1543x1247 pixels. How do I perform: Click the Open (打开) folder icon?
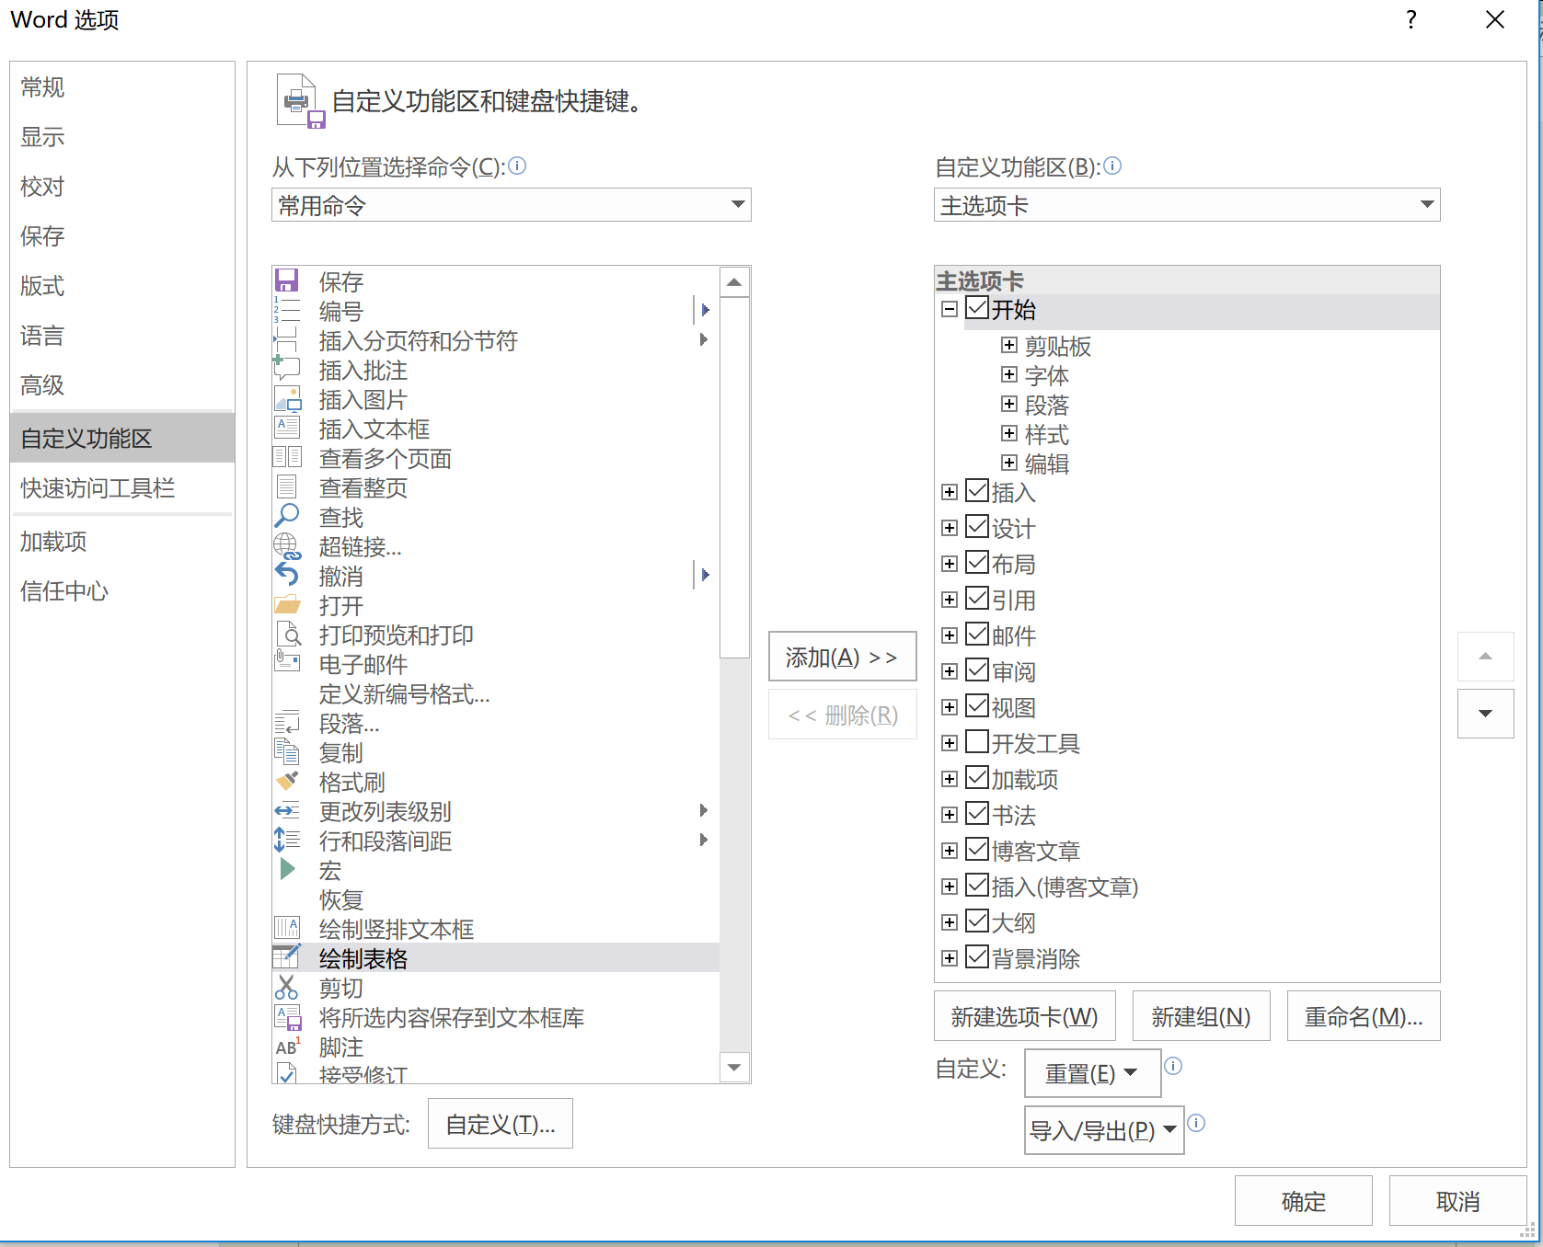click(x=287, y=604)
